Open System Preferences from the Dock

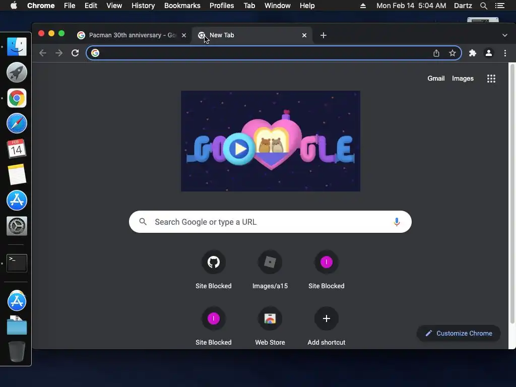tap(17, 226)
